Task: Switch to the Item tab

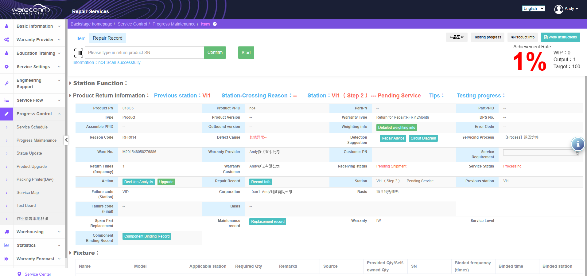Action: [x=81, y=38]
